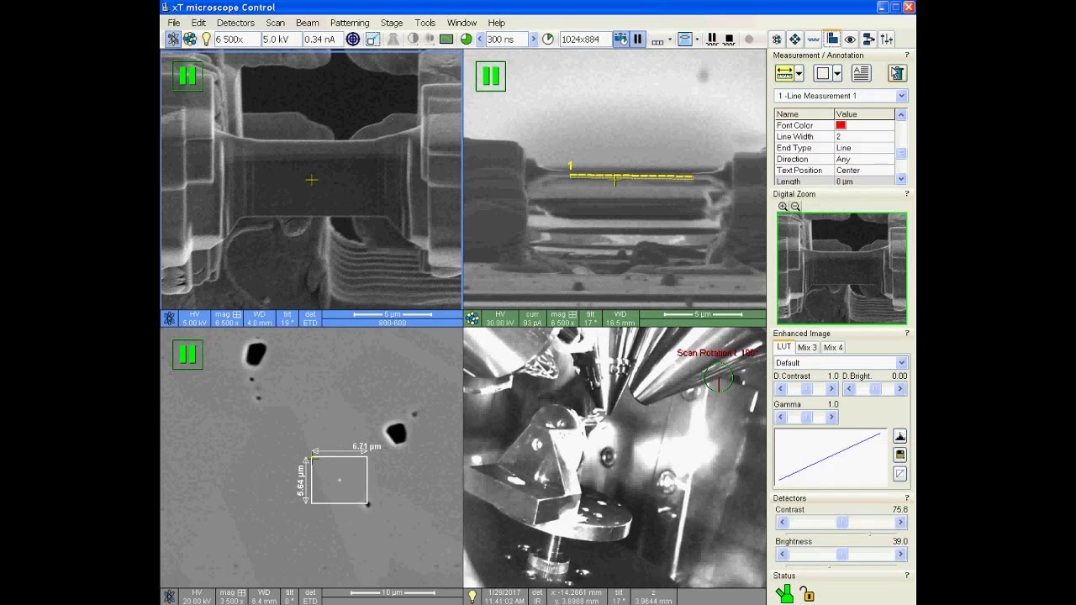Click the patterning stop icon with wavy line
The image size is (1076, 605).
click(729, 39)
